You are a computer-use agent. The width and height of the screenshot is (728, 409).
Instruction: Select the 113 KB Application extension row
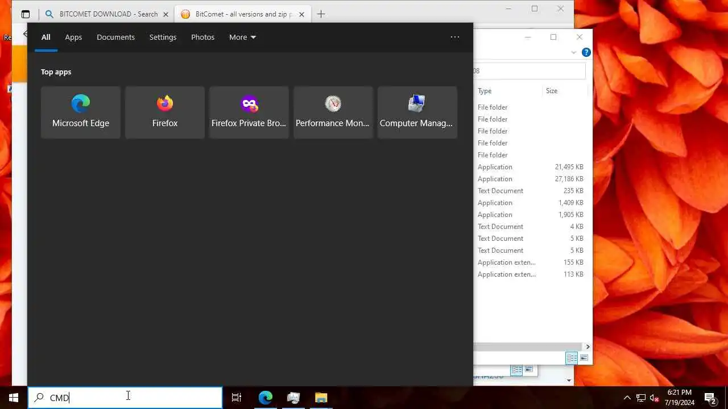click(530, 274)
